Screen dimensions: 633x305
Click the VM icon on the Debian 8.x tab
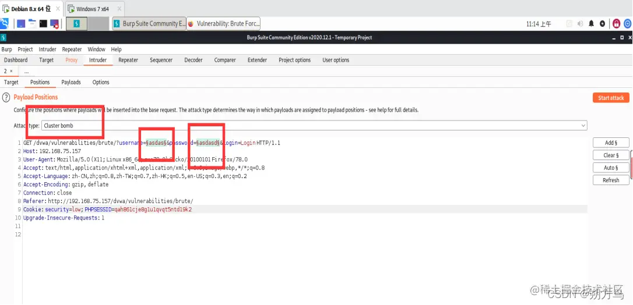click(x=6, y=9)
